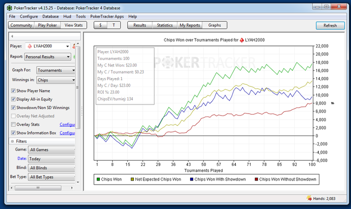Open the Graphs view

[x=215, y=25]
